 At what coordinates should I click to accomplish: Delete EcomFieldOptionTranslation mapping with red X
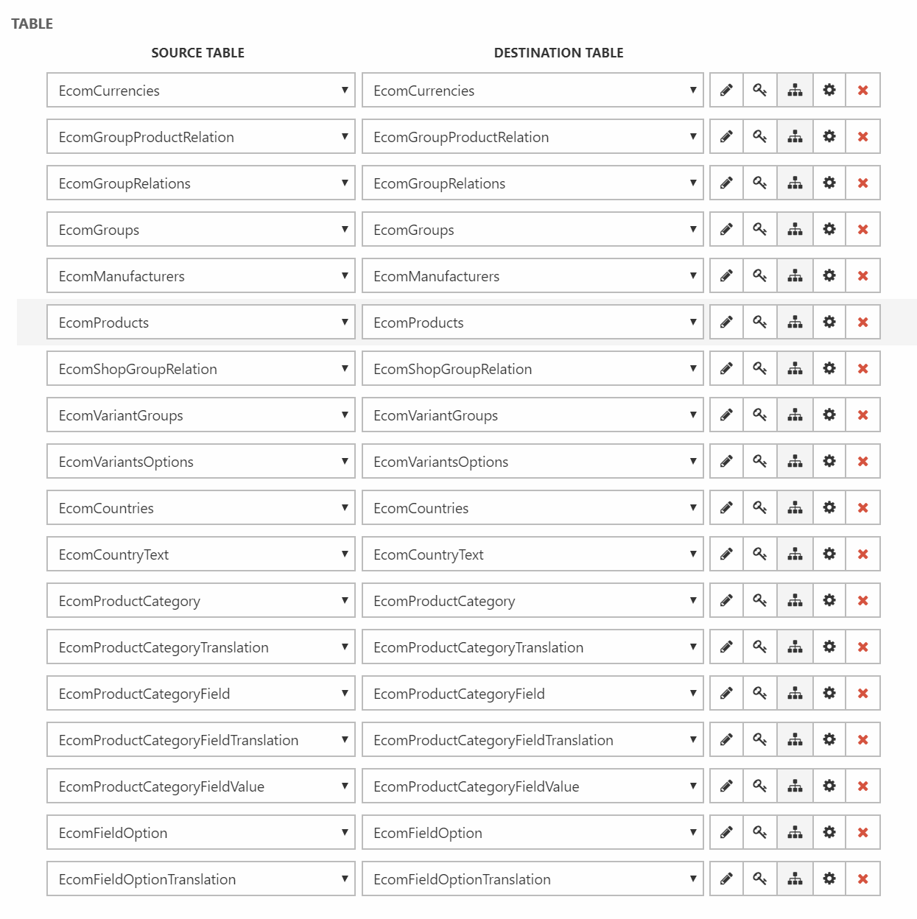(863, 878)
